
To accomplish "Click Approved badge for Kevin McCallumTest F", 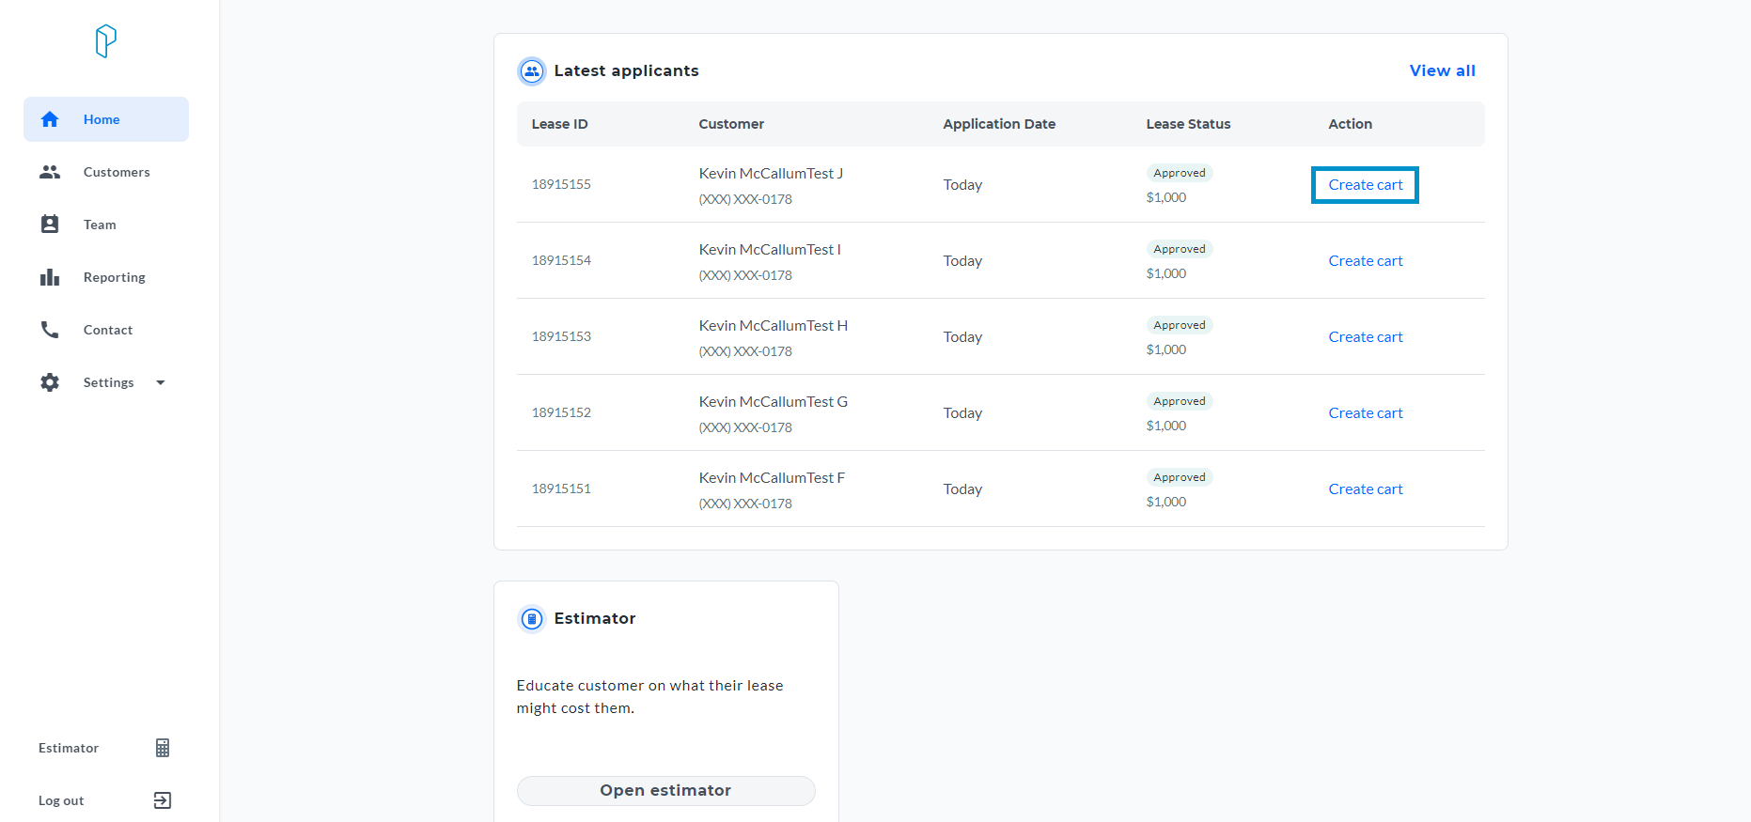I will coord(1180,477).
